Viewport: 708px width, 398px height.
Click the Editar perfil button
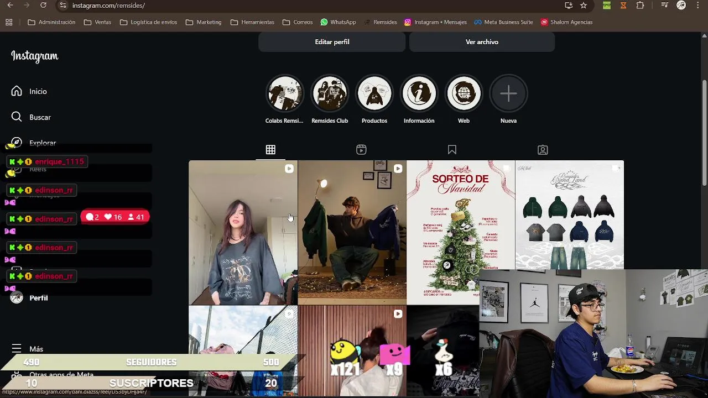332,42
